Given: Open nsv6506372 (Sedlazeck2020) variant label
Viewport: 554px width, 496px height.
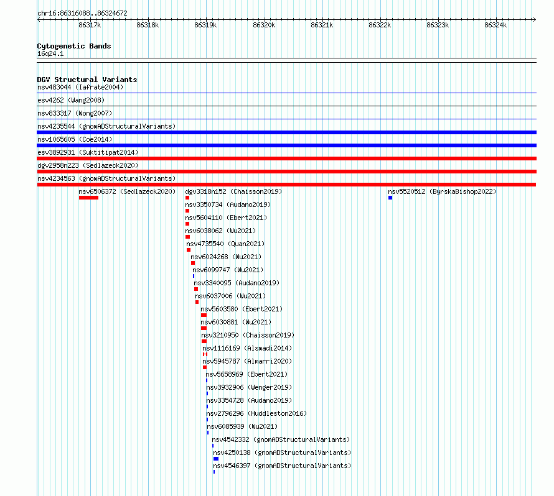Looking at the screenshot, I should (127, 191).
